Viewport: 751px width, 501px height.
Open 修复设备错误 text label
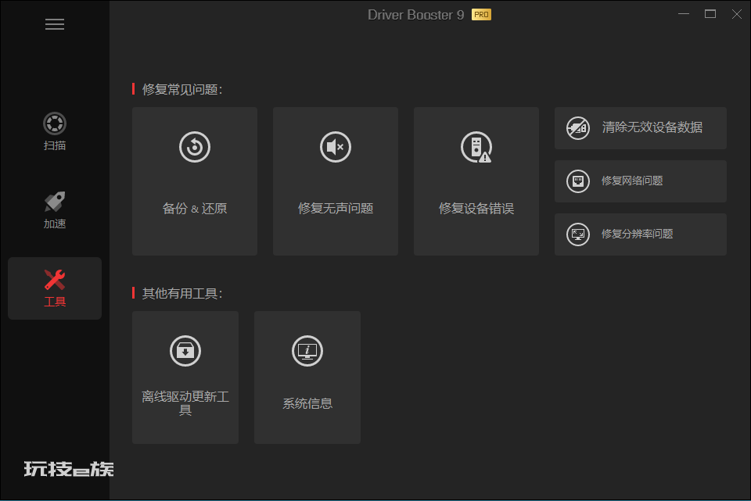[x=476, y=209]
